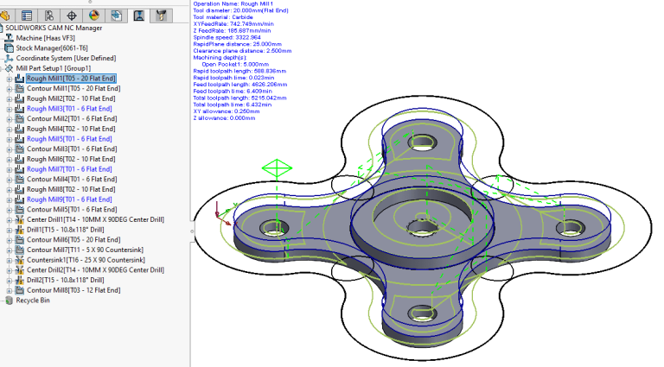Expand the Rough Mill5 node

pyautogui.click(x=10, y=140)
